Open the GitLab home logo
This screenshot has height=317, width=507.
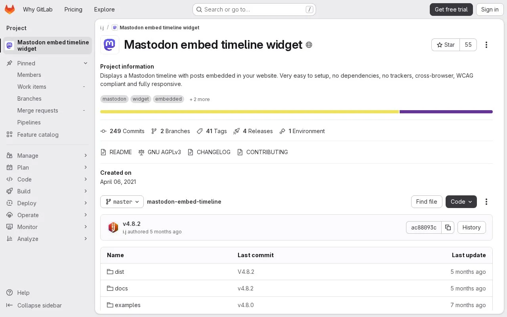10,10
